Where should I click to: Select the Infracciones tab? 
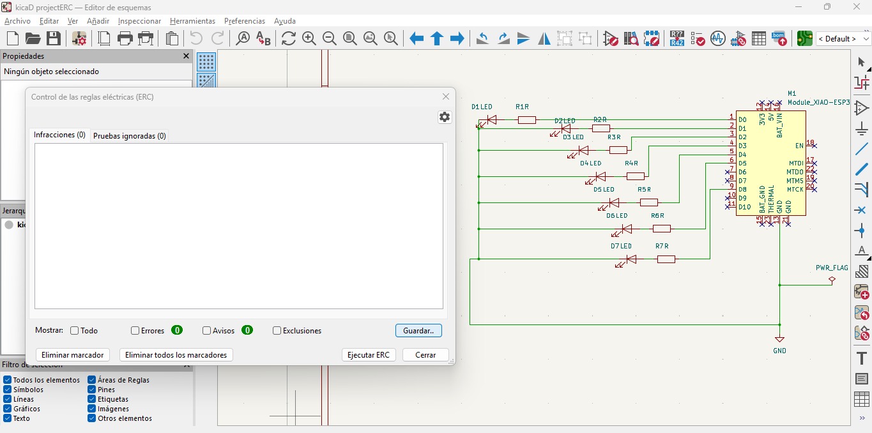tap(59, 135)
